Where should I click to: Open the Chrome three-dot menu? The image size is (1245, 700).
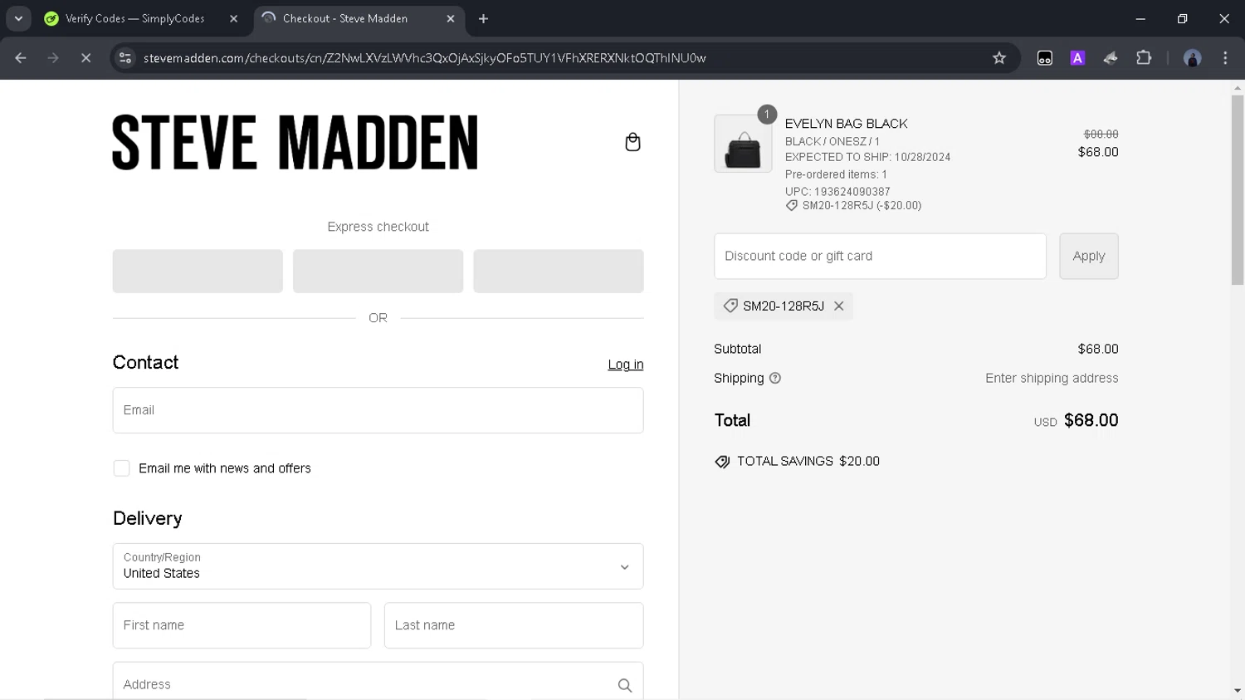pyautogui.click(x=1225, y=58)
